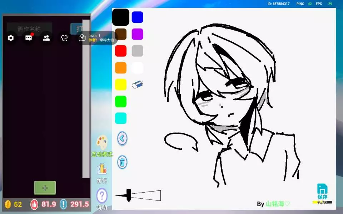343x214 pixels.
Task: Open the settings gear icon
Action: [11, 38]
